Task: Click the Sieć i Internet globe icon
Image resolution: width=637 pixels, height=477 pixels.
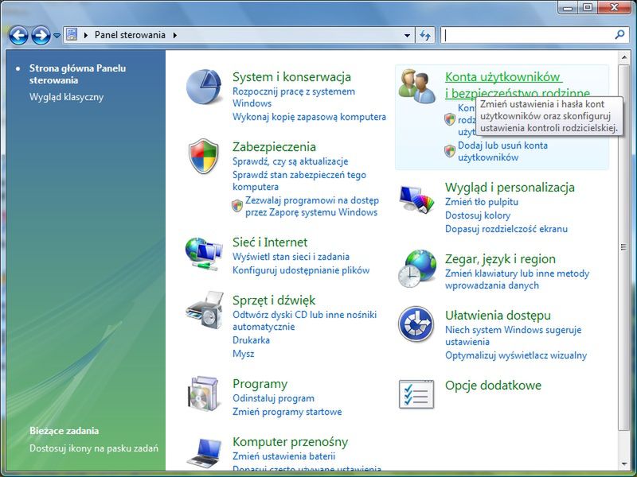Action: click(204, 254)
